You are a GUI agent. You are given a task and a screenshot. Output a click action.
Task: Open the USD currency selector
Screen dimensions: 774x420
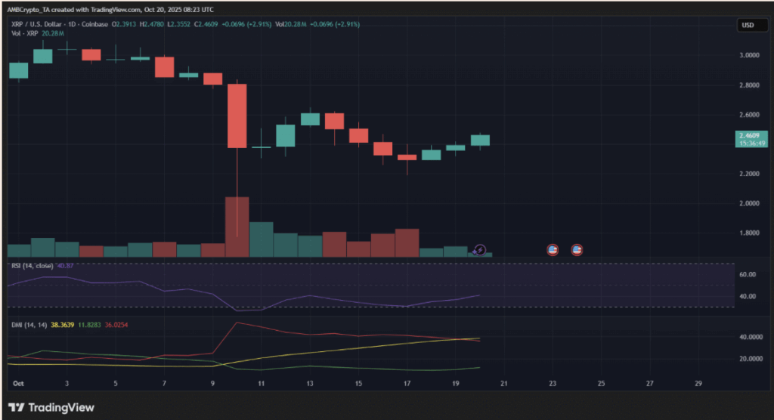pyautogui.click(x=747, y=26)
